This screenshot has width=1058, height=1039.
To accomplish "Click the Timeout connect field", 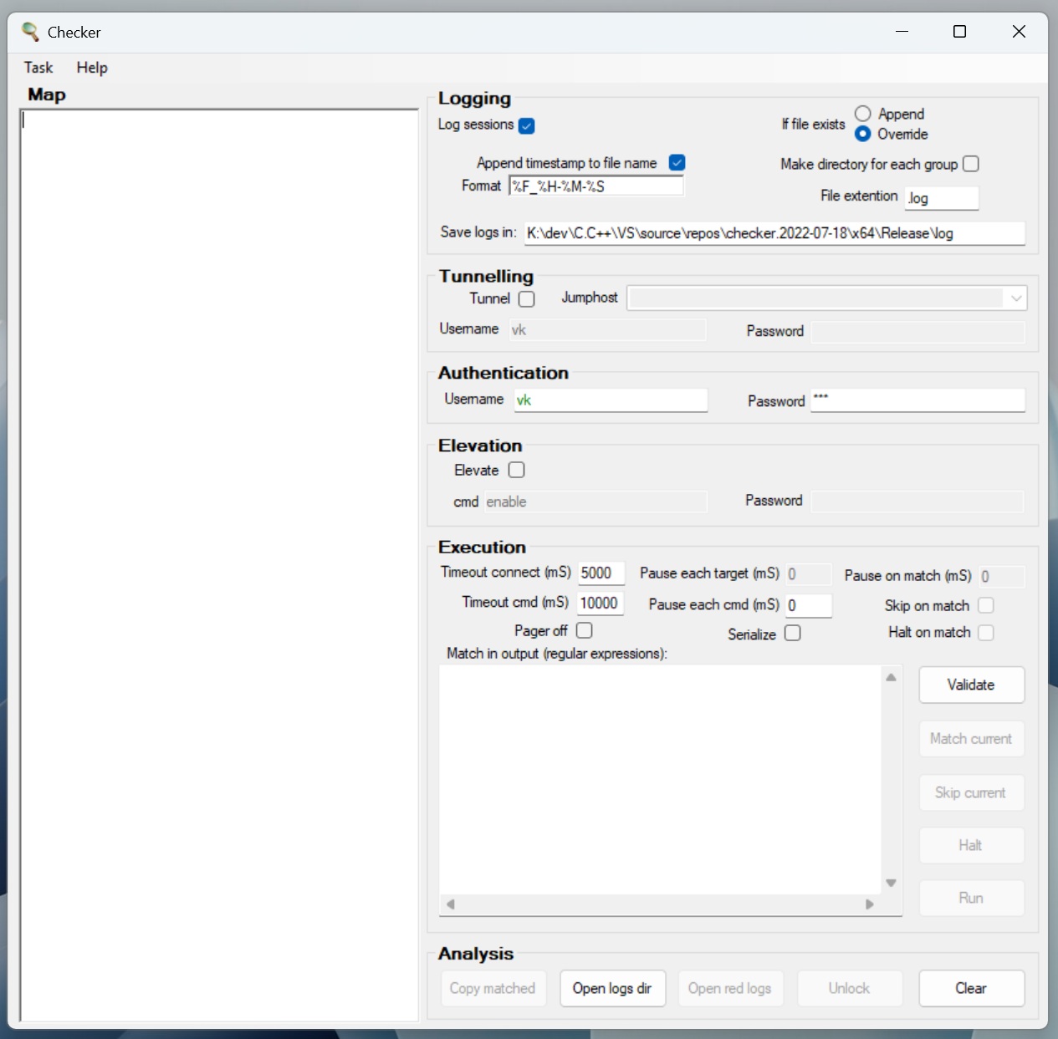I will pyautogui.click(x=601, y=573).
